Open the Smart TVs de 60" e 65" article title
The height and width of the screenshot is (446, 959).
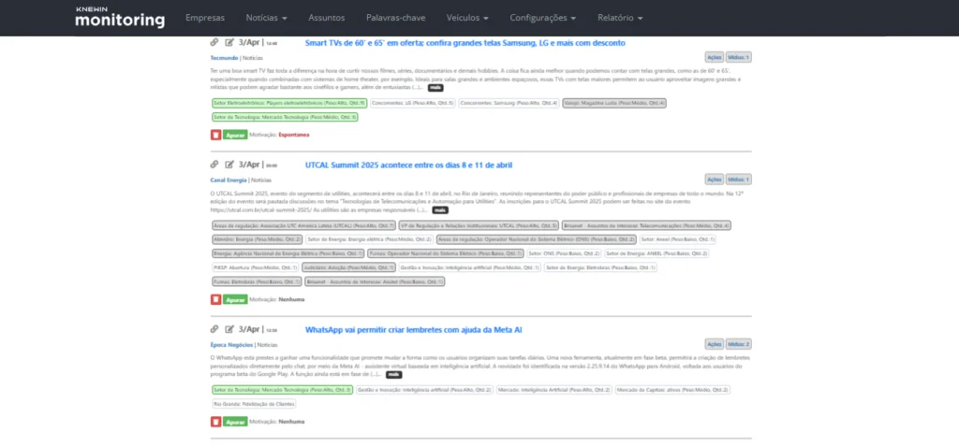[x=465, y=43]
